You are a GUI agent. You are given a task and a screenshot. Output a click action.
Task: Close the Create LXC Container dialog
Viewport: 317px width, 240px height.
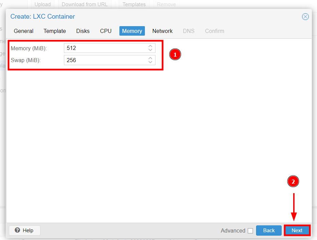305,17
